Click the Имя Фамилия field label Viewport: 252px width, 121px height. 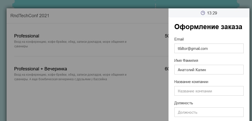coord(186,61)
